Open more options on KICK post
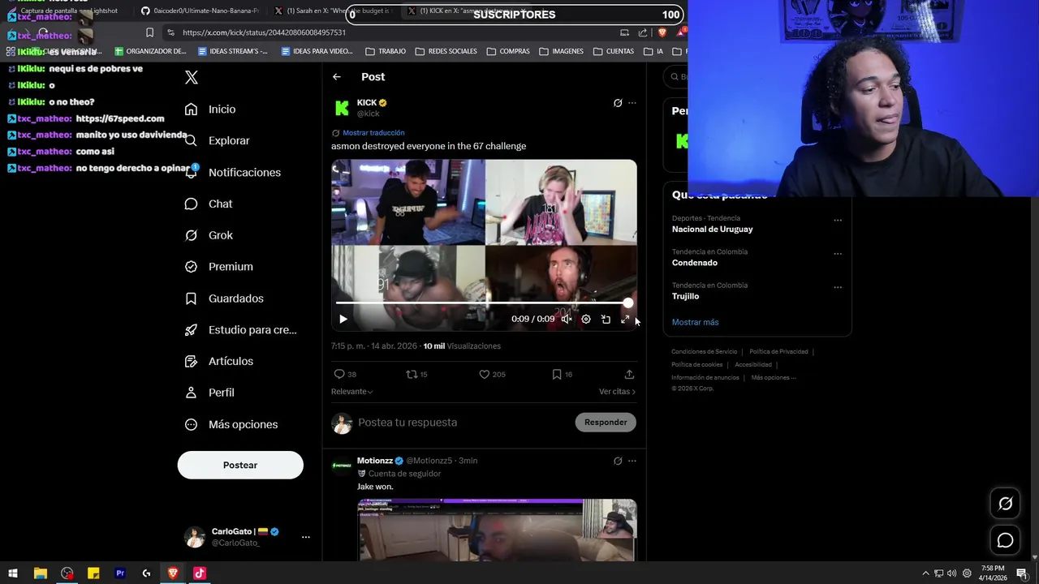The height and width of the screenshot is (584, 1039). click(x=632, y=103)
